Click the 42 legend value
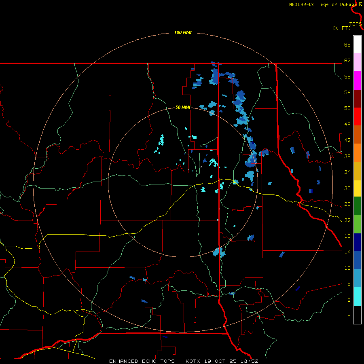Image resolution: width=364 pixels, height=364 pixels. point(347,140)
